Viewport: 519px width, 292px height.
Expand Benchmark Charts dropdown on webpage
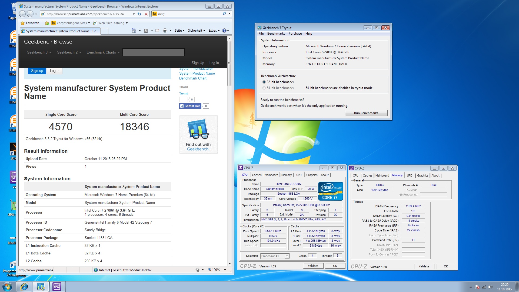click(103, 52)
